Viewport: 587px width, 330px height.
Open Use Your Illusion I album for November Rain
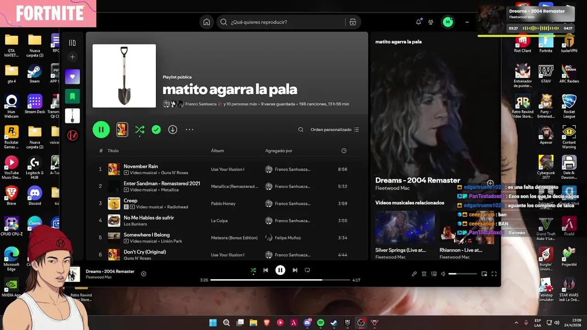227,170
